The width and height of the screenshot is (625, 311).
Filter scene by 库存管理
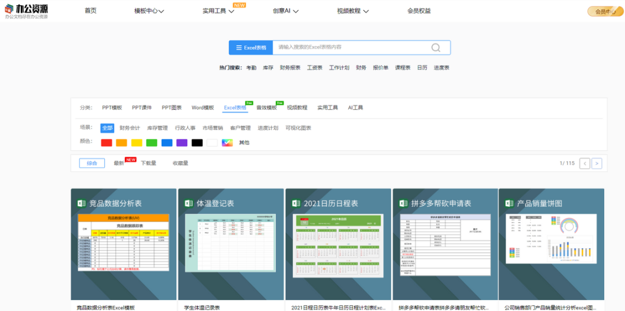[157, 128]
